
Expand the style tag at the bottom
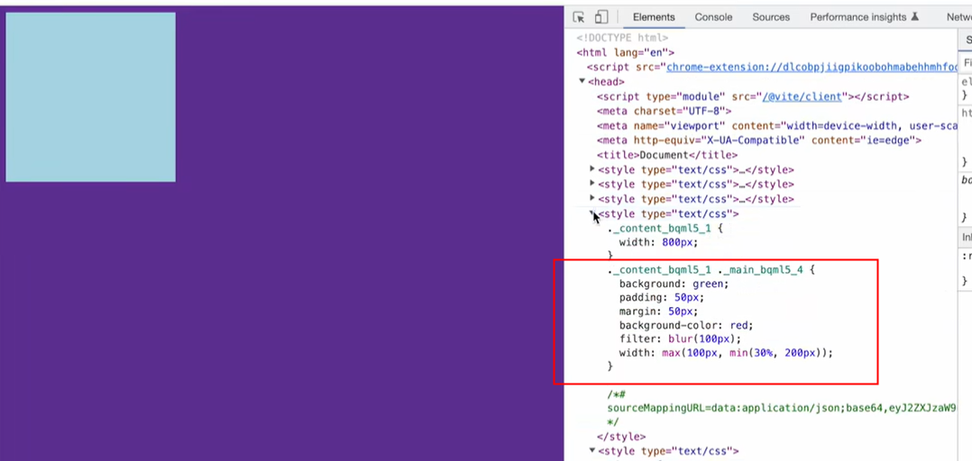[x=592, y=450]
